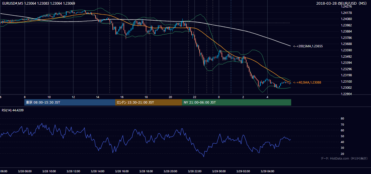Click the '3/28 16:00' bottom date label

tap(122, 171)
